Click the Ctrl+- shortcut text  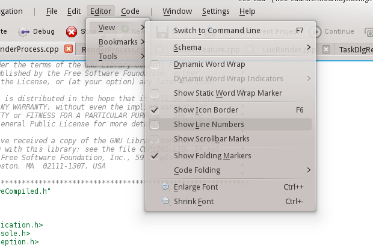click(295, 202)
